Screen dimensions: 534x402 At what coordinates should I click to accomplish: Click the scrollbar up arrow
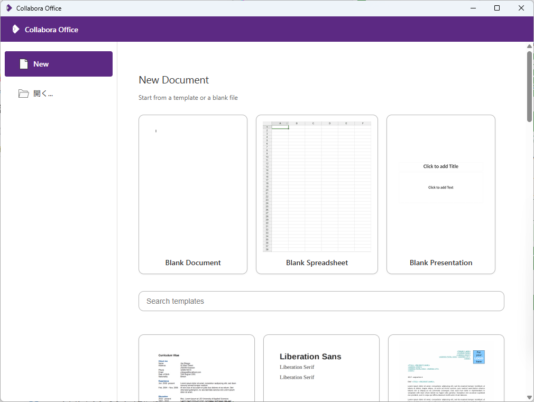click(529, 46)
